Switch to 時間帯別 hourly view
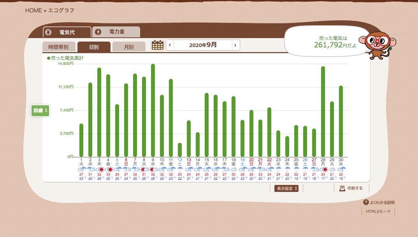Screen dimensions: 418x237 point(58,47)
